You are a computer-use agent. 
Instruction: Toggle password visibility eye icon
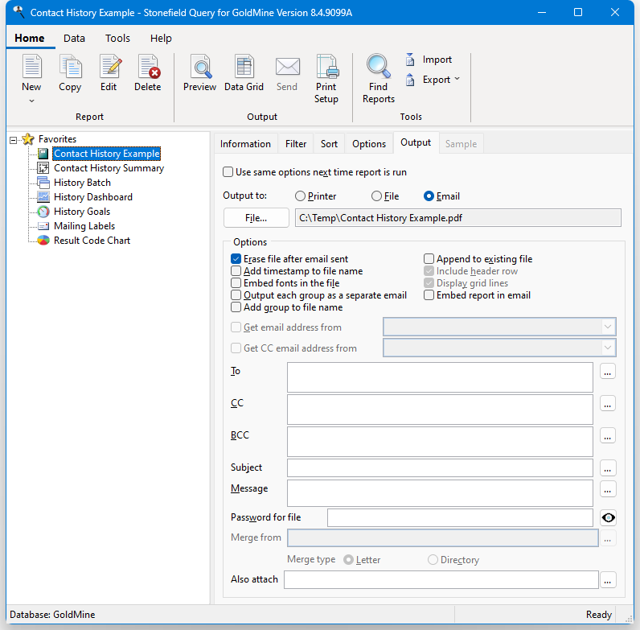[608, 518]
